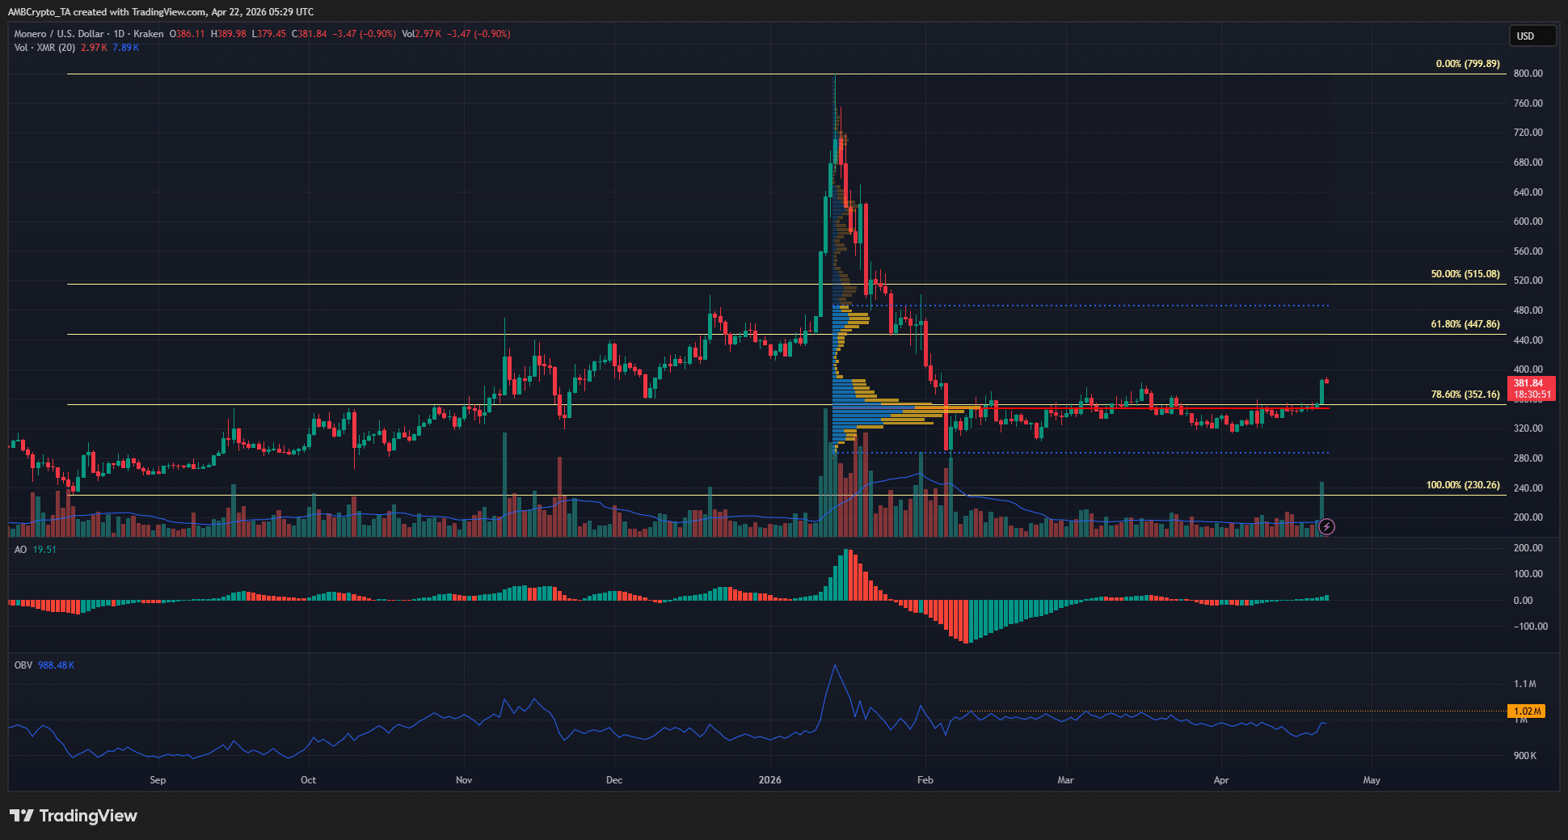
Task: Click the red 381.84 current price label
Action: (1531, 384)
